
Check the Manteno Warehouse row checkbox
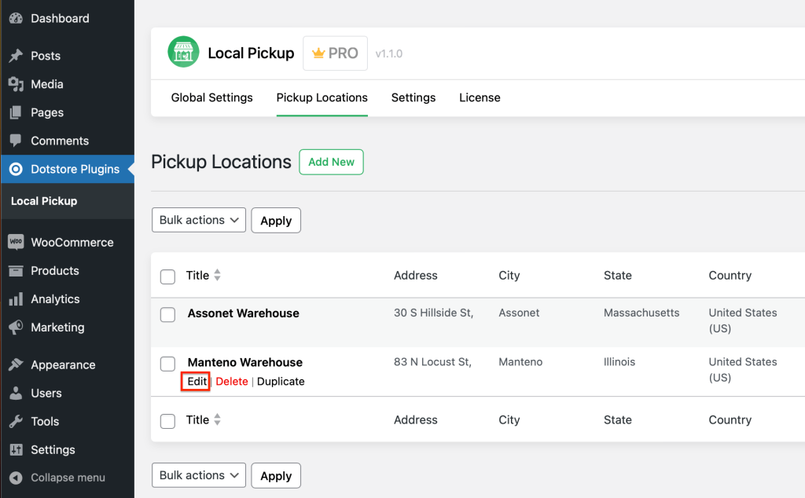tap(167, 364)
